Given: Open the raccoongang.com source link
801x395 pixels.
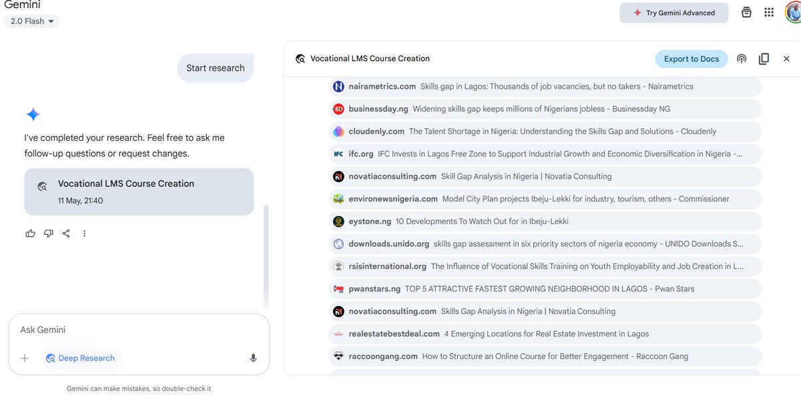Looking at the screenshot, I should [x=545, y=356].
